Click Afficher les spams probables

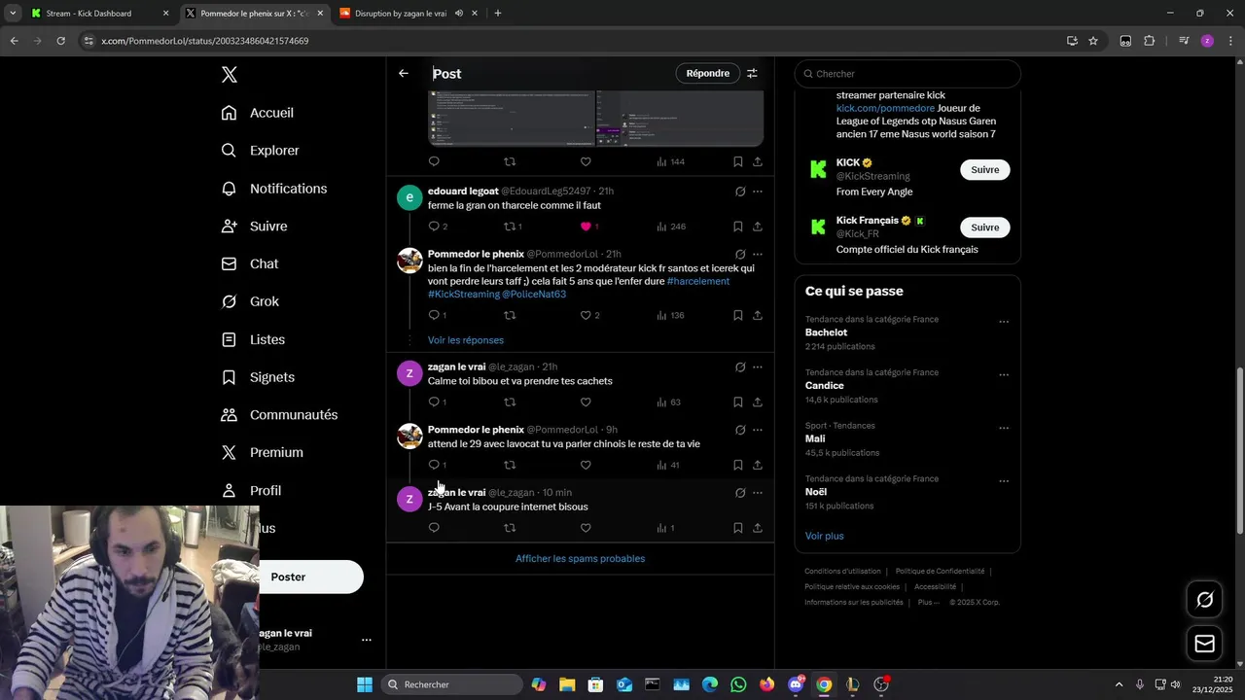(580, 559)
